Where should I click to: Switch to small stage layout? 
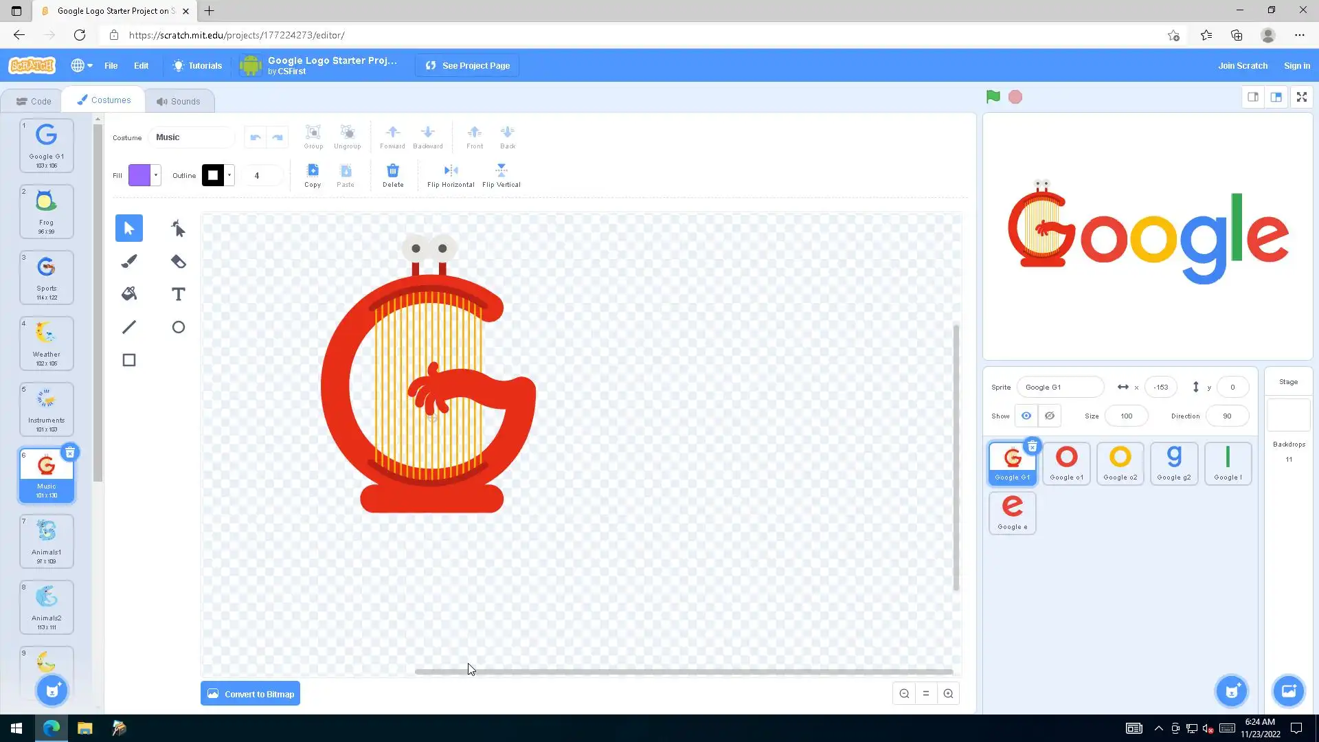point(1253,97)
